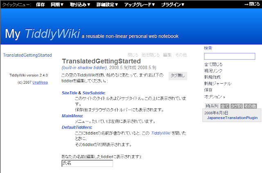Click 閉じる in tiddler toolbar
Screen dimensions: 262x173
(133, 55)
